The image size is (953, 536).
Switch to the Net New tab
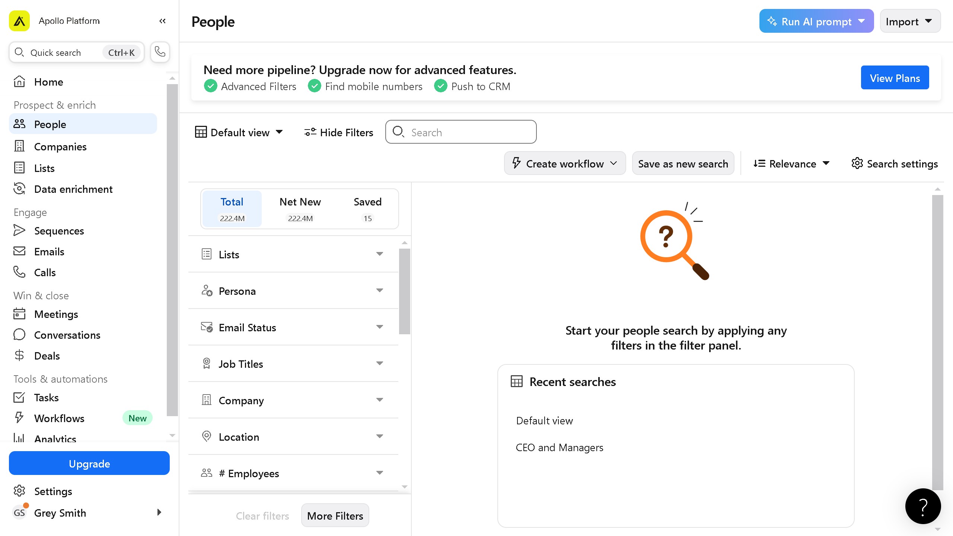click(x=300, y=208)
